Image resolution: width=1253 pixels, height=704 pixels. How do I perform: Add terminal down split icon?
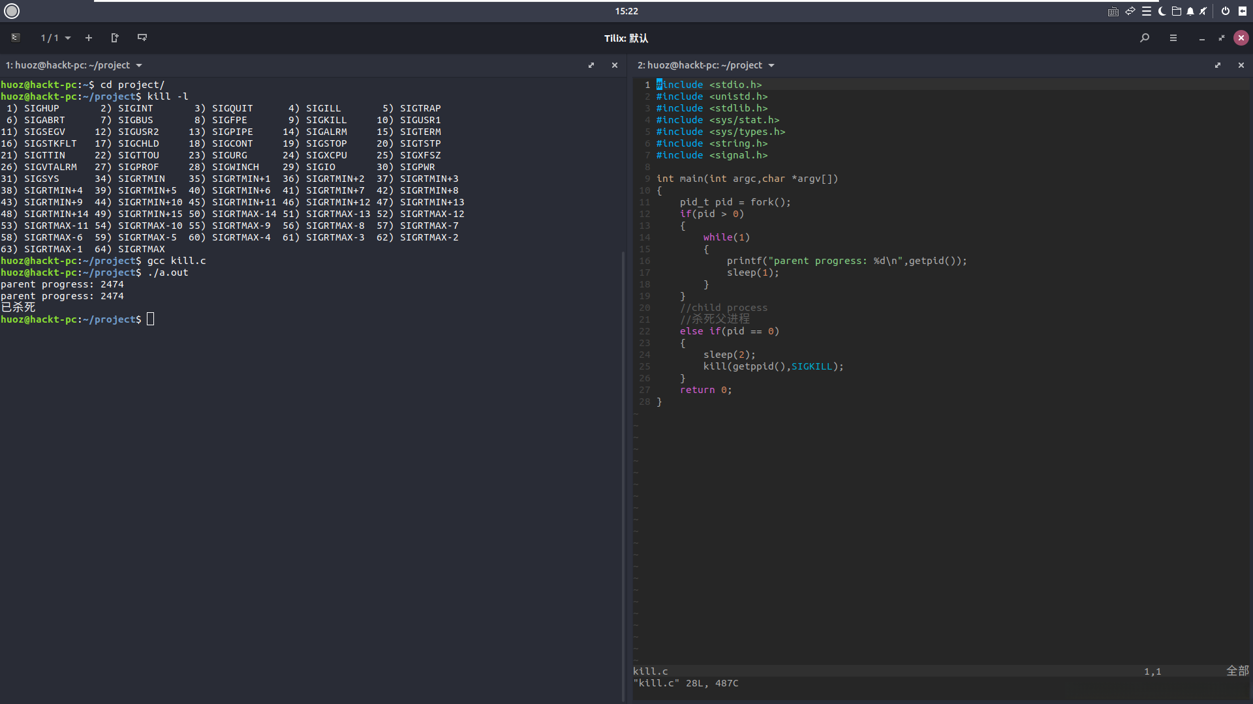point(142,38)
